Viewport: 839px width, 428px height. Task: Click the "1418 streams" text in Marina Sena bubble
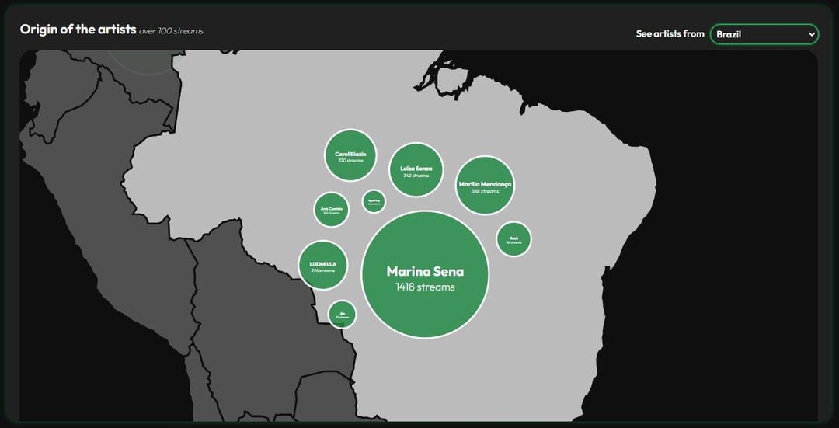pos(425,287)
